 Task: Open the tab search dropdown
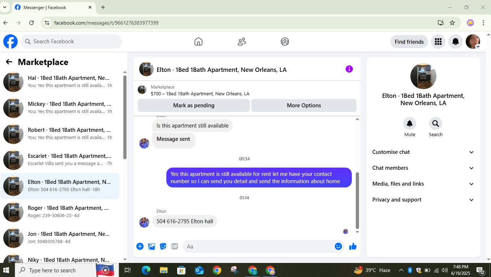pos(4,7)
